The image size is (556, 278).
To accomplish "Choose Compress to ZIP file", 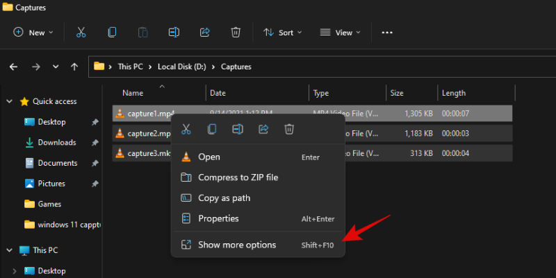I will pos(238,177).
